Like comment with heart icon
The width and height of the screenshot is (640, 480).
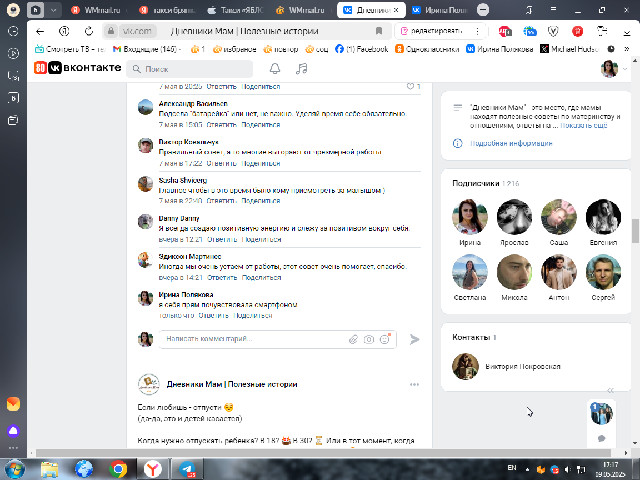click(410, 87)
